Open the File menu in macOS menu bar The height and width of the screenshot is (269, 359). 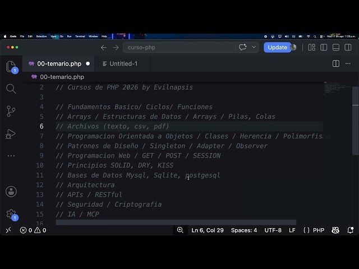(x=22, y=36)
